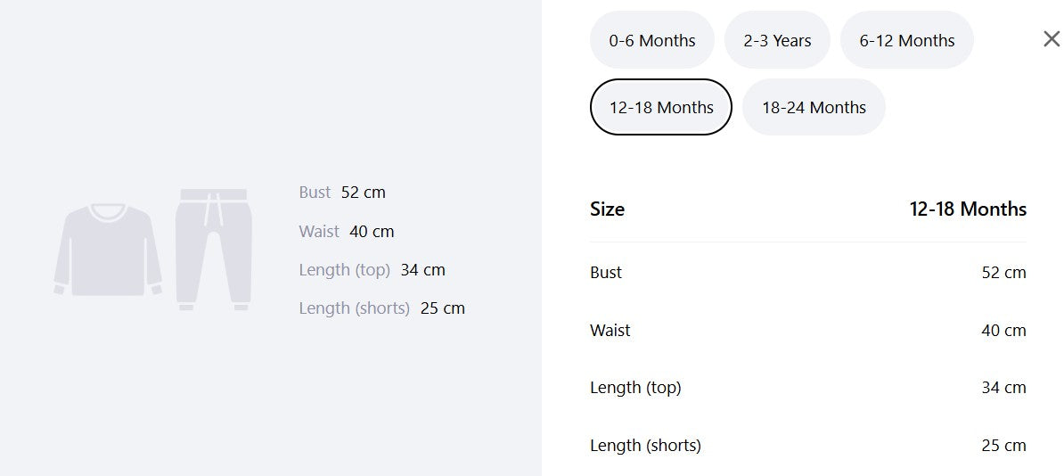Viewport: 1064px width, 476px height.
Task: Click the Length (shorts) table row label
Action: pyautogui.click(x=645, y=445)
